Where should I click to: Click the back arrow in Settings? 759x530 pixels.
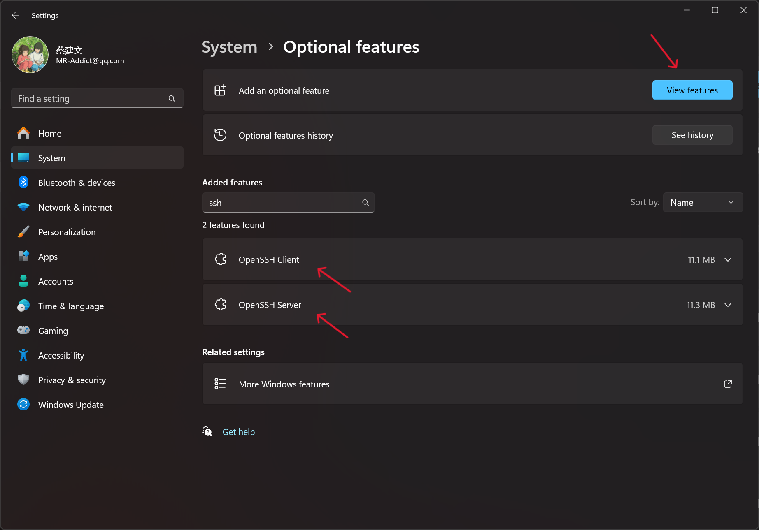point(16,15)
